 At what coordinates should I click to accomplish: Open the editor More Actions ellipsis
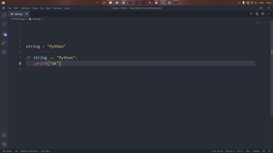(268, 14)
